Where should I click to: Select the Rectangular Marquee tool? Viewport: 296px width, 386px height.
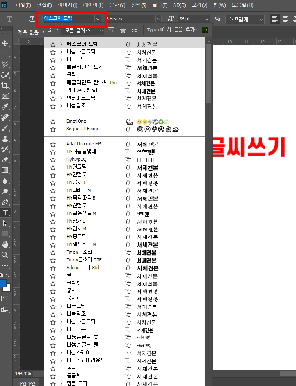click(x=4, y=54)
